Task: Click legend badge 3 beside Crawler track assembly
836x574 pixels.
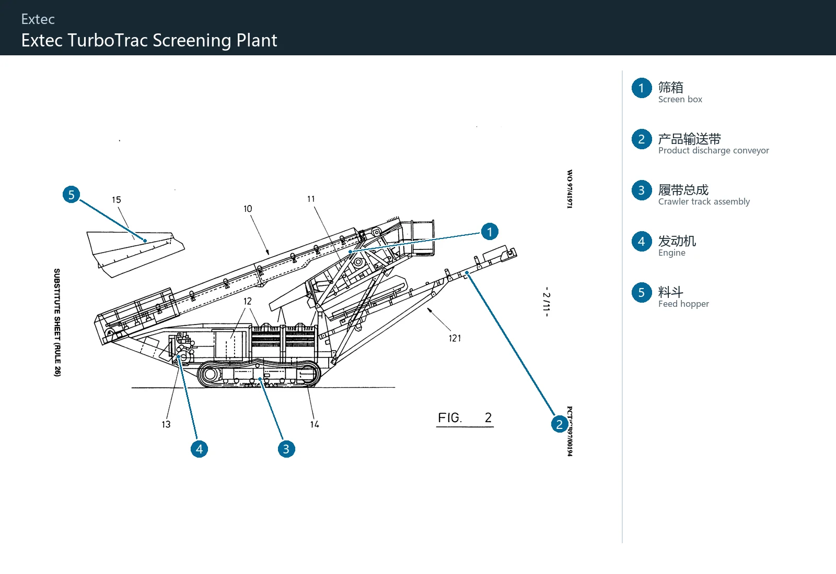Action: (x=641, y=190)
